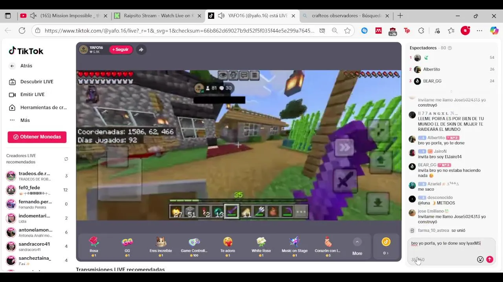Click desconocido username in chat
The height and width of the screenshot is (282, 503).
440,197
